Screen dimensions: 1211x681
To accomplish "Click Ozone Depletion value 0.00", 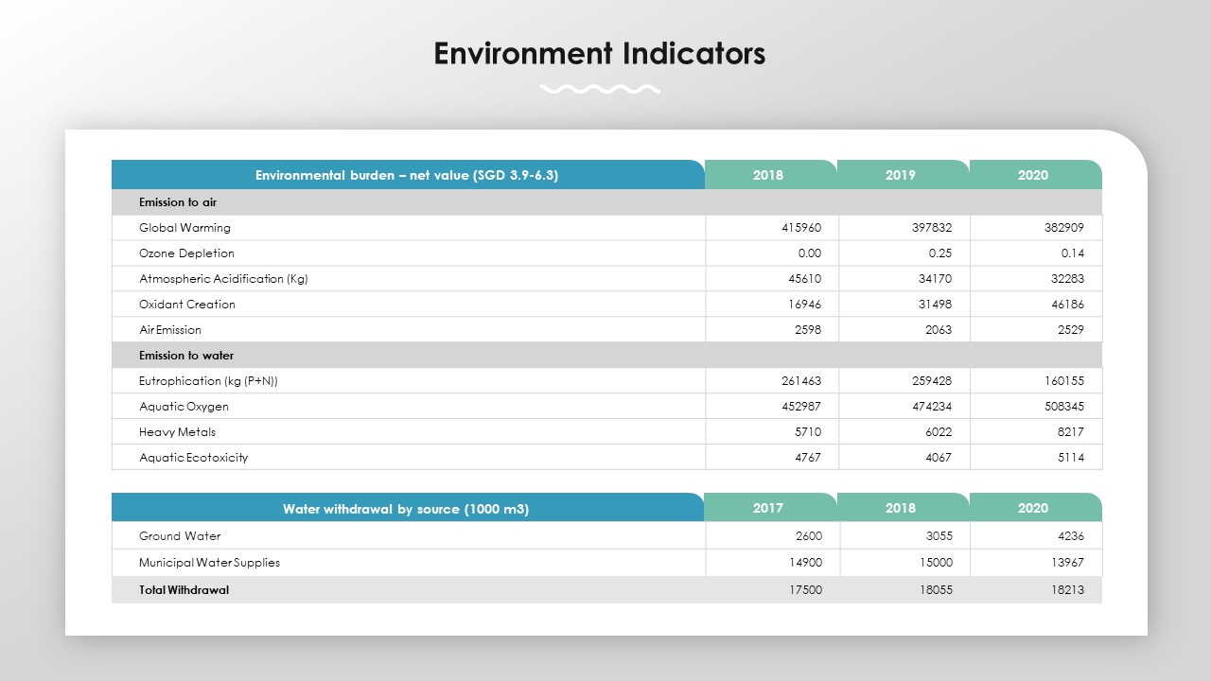I will pyautogui.click(x=810, y=253).
